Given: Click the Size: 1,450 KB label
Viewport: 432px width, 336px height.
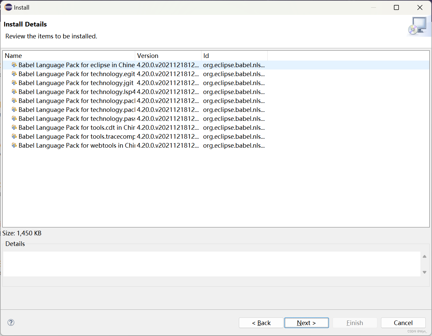Looking at the screenshot, I should point(22,233).
